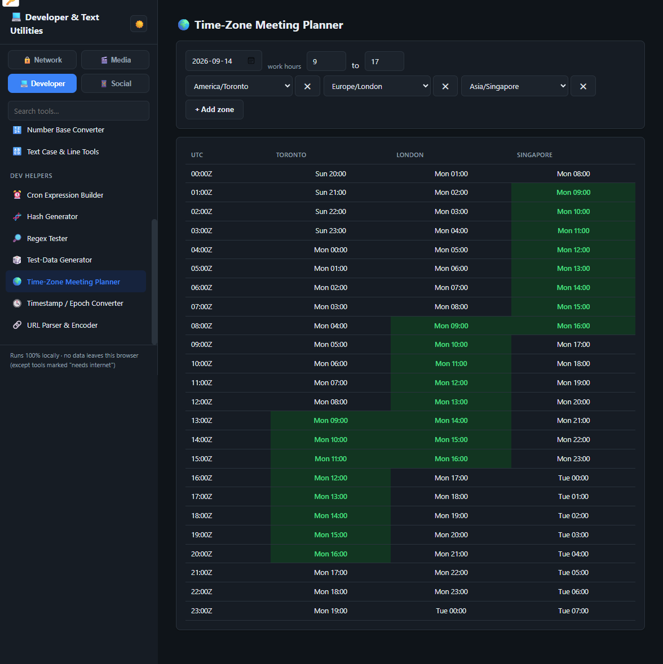Screen dimensions: 663x664
Task: Click London cell Mon 09:00
Action: (x=451, y=326)
